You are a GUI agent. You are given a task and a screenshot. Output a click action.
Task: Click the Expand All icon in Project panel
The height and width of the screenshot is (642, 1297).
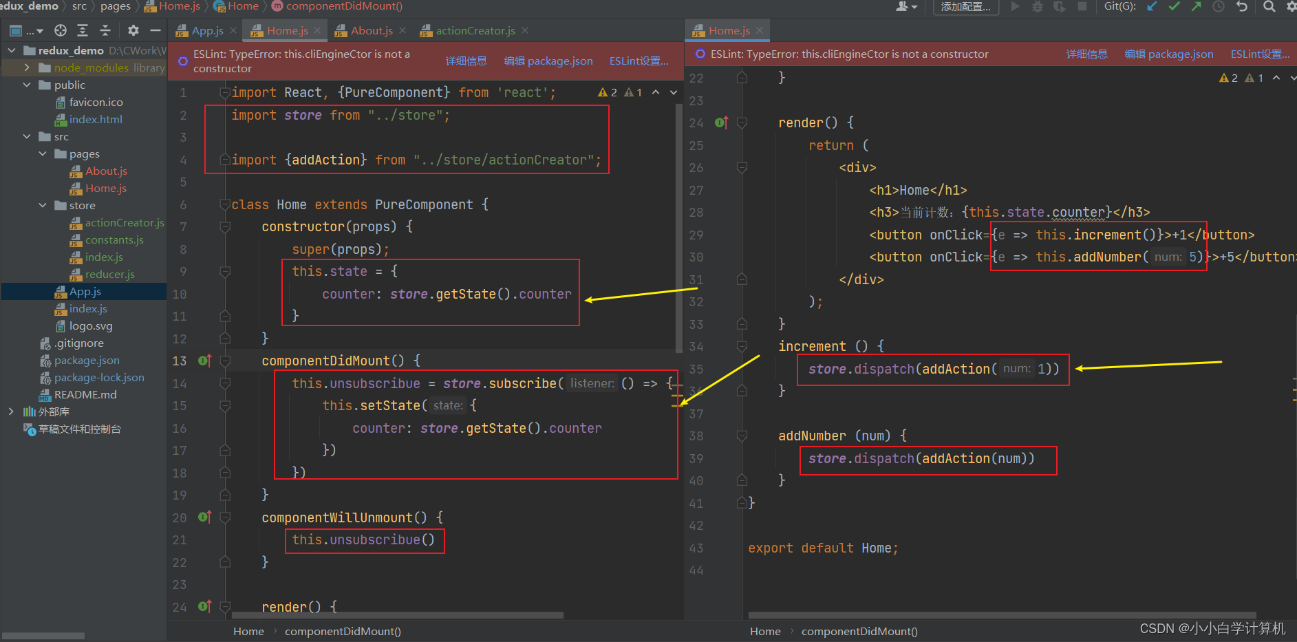coord(83,30)
